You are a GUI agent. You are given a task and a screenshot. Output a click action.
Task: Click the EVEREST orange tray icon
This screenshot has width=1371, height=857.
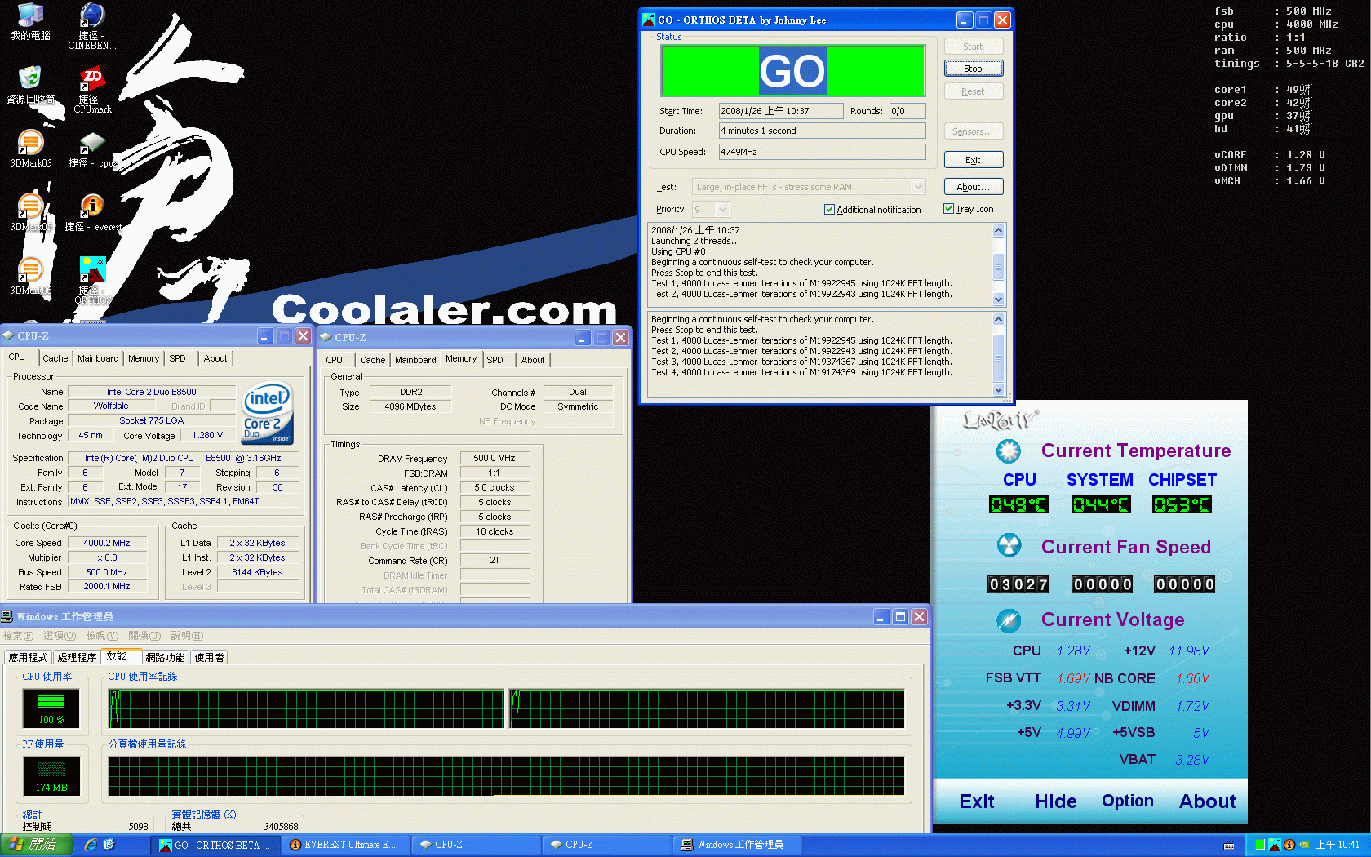pos(1289,845)
